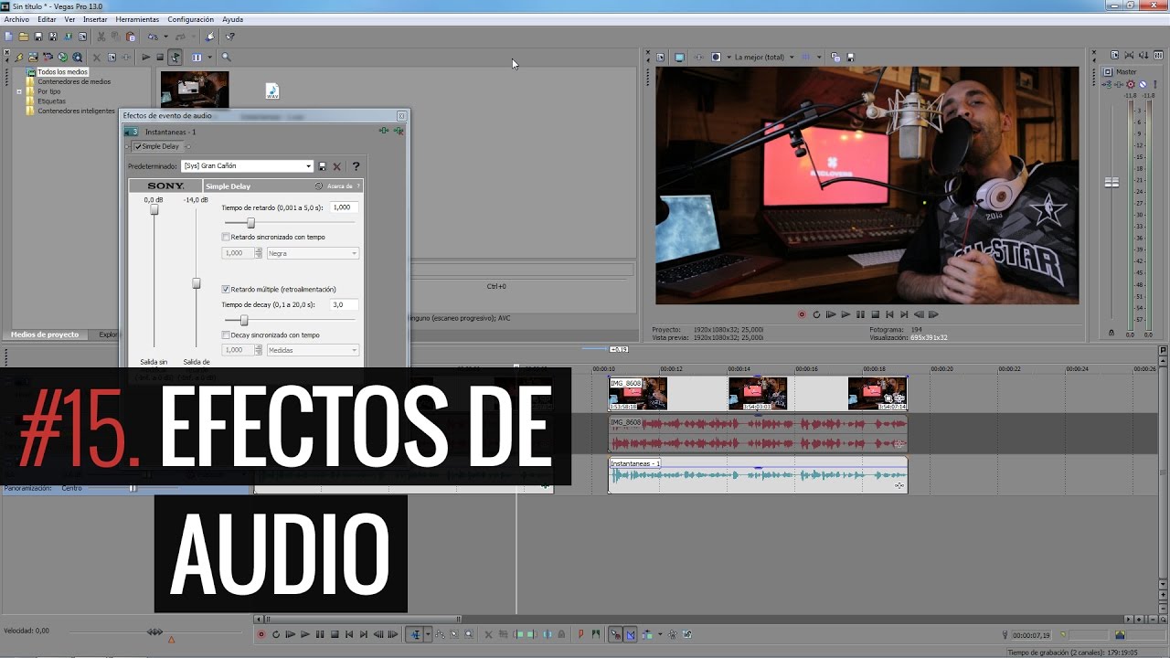This screenshot has height=658, width=1170.
Task: Open the Archivo menu
Action: coord(16,19)
